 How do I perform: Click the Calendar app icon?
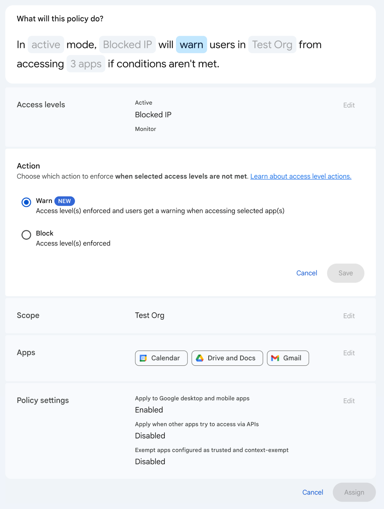(x=143, y=358)
